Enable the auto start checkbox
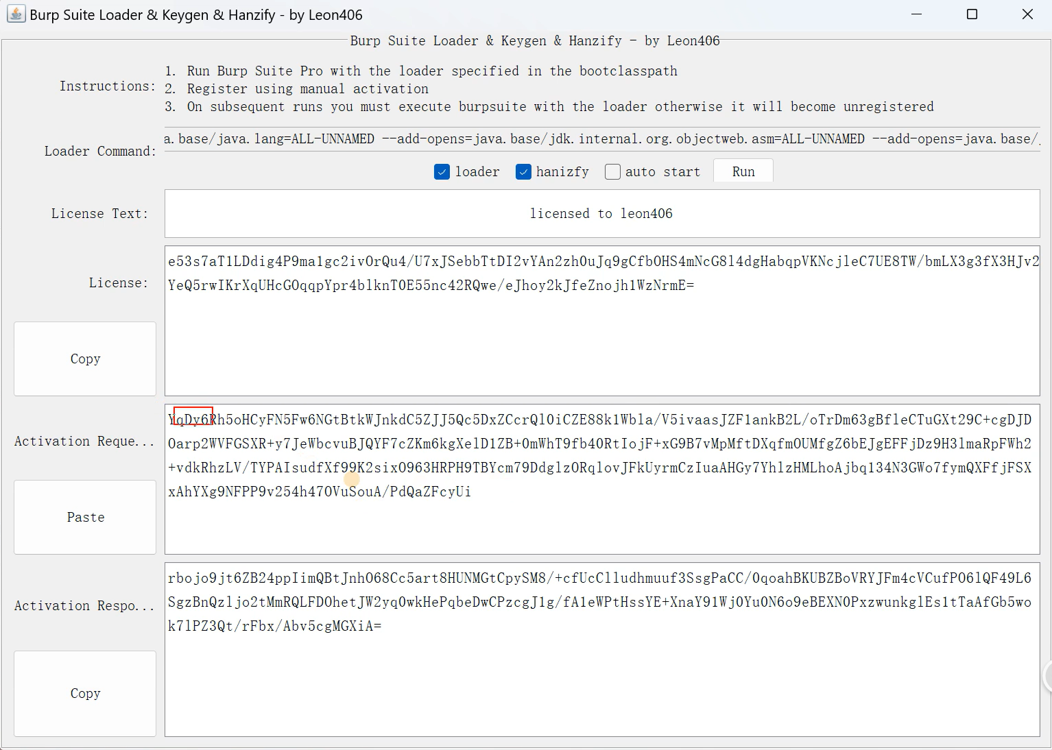Viewport: 1052px width, 750px height. pyautogui.click(x=612, y=172)
